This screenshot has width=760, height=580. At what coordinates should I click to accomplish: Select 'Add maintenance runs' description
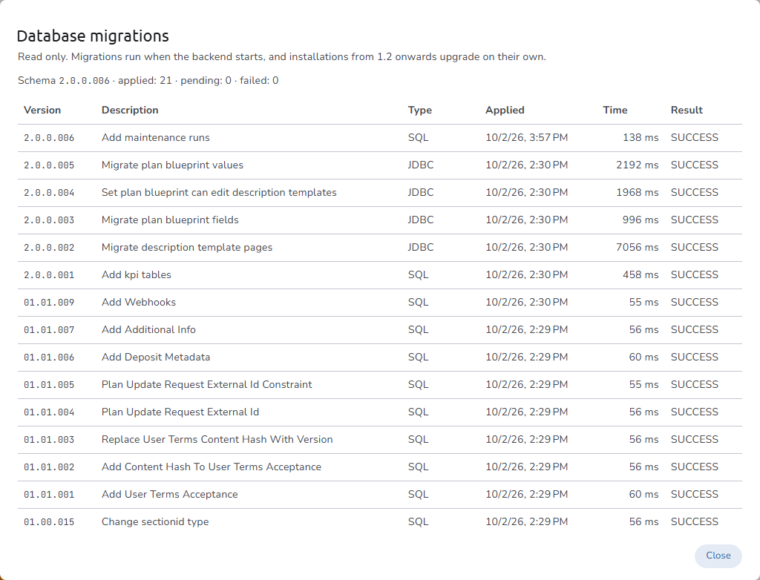coord(156,138)
